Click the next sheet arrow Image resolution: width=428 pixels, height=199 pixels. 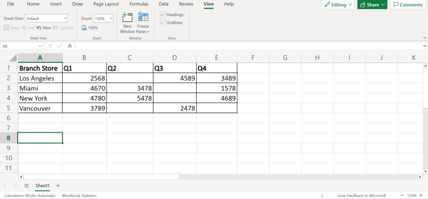tap(16, 186)
